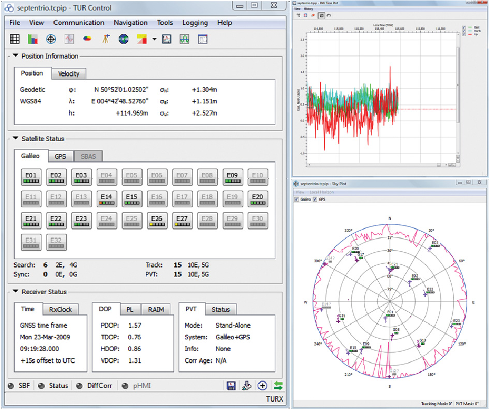The image size is (489, 409).
Task: Click the E14 satellite button
Action: 106,200
